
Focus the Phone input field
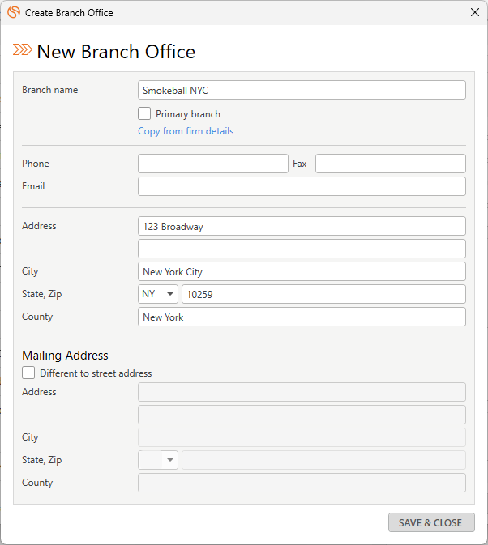click(213, 164)
